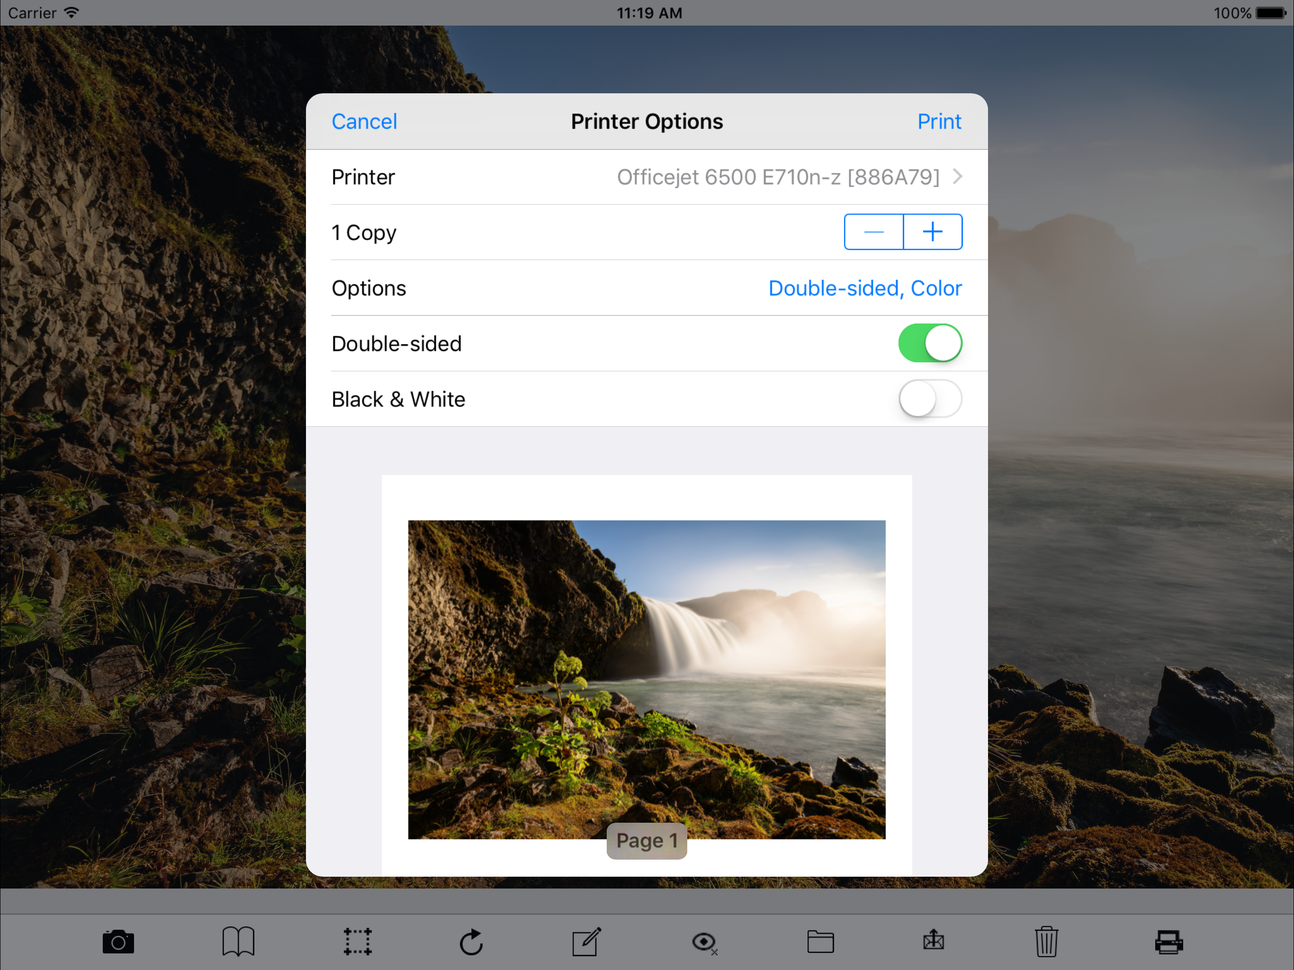Select the Officejet 6500 E710n-z printer name
This screenshot has height=970, width=1294.
click(777, 177)
